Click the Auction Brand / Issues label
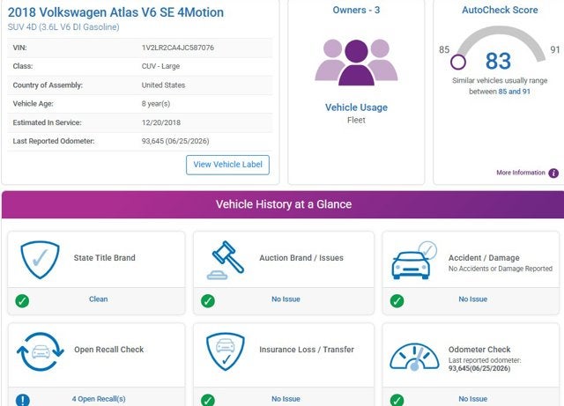Image resolution: width=564 pixels, height=406 pixels. coord(301,258)
